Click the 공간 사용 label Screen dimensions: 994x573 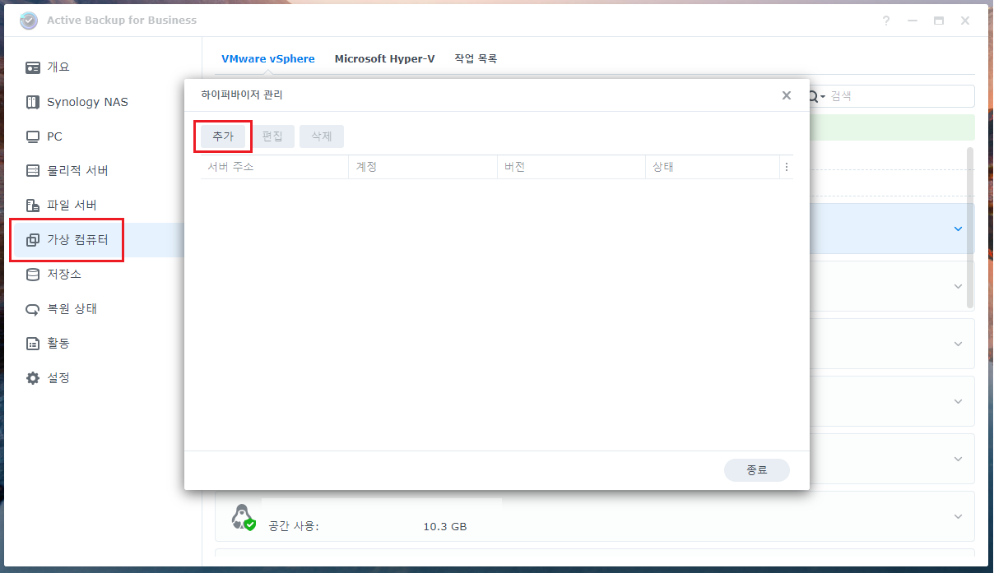click(x=293, y=526)
